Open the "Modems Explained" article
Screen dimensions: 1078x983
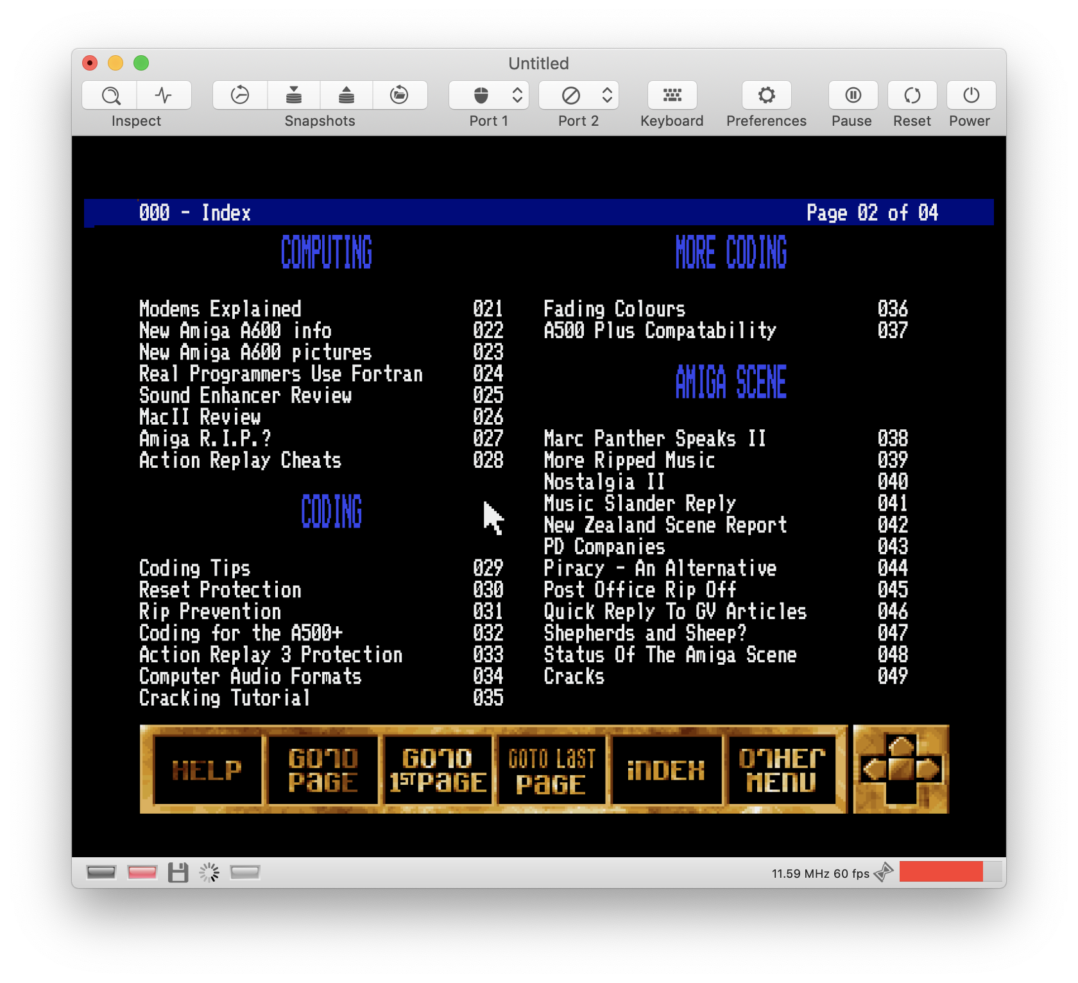tap(220, 309)
